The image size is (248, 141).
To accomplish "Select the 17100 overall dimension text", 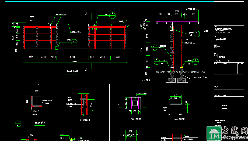I will pos(74,62).
